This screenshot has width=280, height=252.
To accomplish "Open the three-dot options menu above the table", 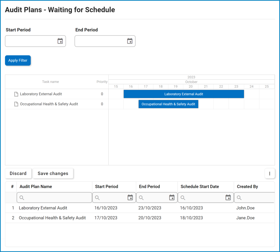I will (270, 173).
